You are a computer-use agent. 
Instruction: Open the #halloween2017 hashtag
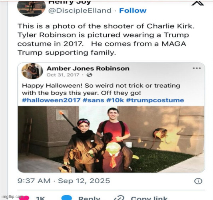[51, 100]
